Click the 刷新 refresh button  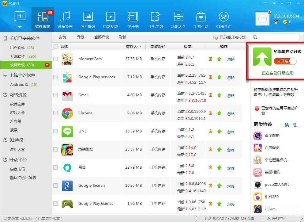(122, 37)
